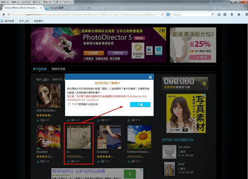Screen dimensions: 248x179
Task: Click the search magnifier in Google box
Action: (x=212, y=15)
